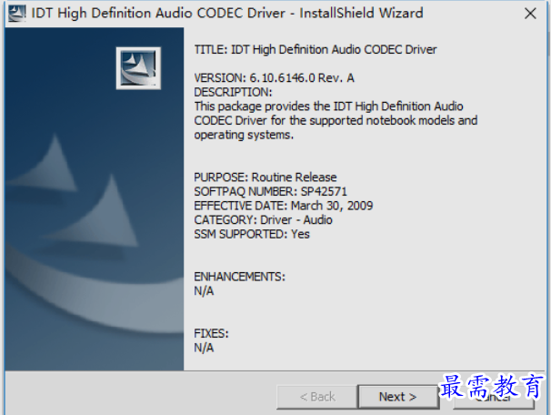Click the installer icon in title bar

click(x=16, y=14)
